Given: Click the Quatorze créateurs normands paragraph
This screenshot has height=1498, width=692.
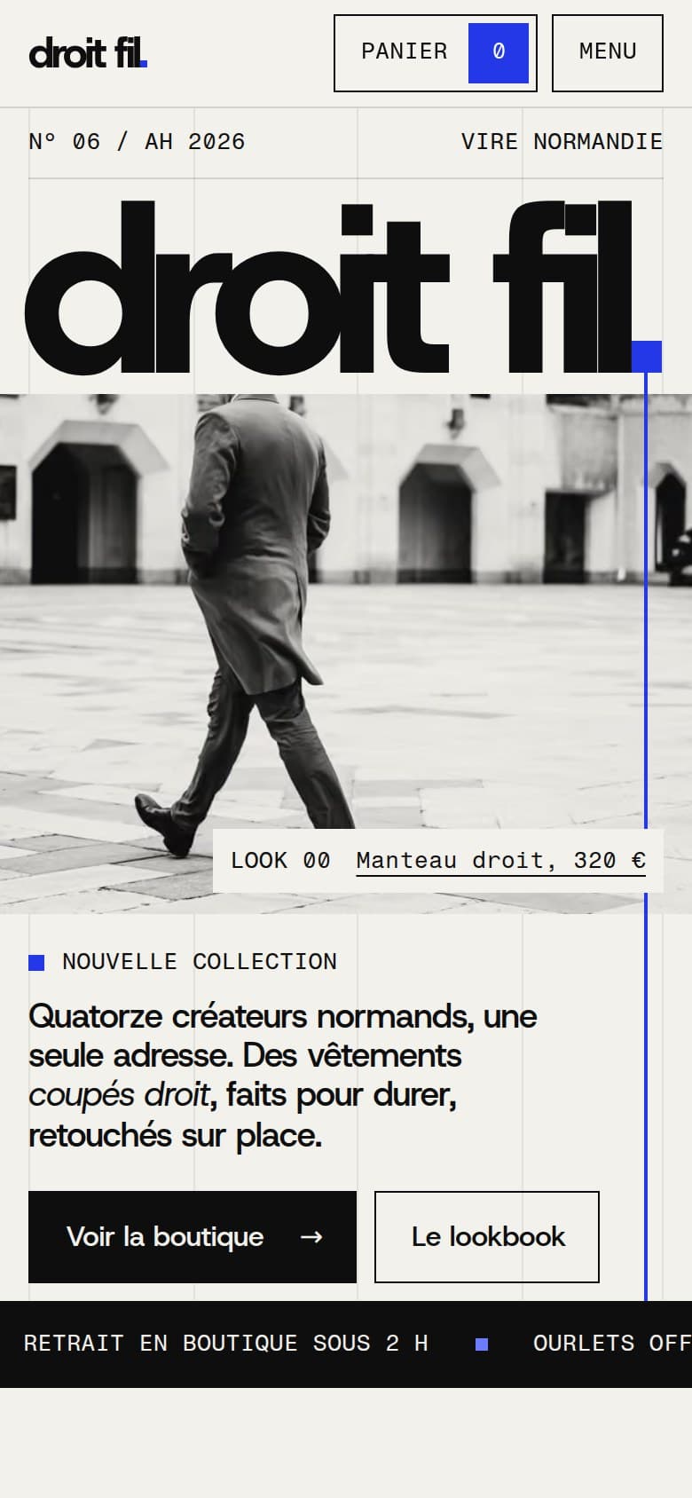Looking at the screenshot, I should pos(283,1075).
